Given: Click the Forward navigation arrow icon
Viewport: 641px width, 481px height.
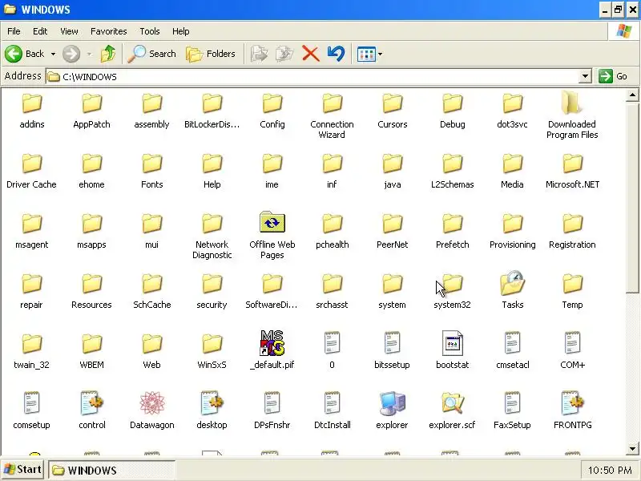Looking at the screenshot, I should point(71,54).
